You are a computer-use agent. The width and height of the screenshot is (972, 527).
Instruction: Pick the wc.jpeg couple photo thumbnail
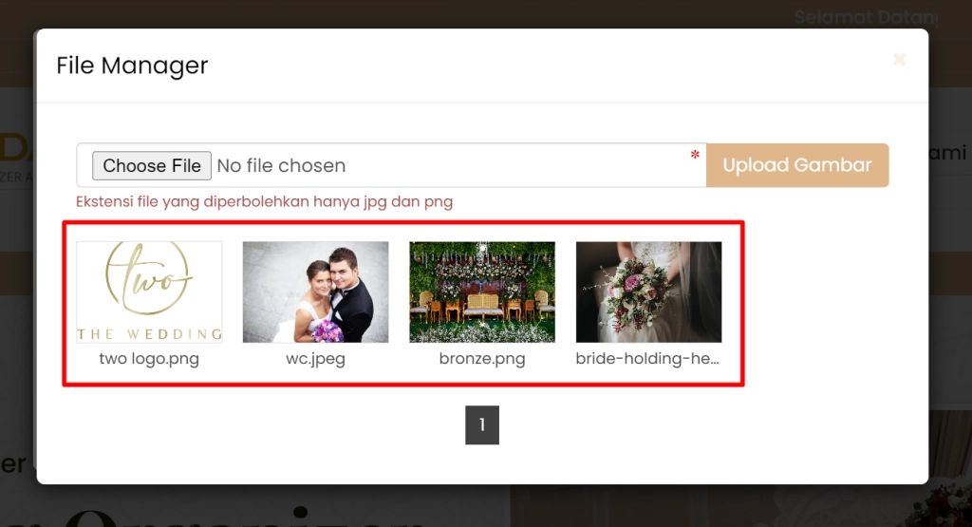tap(315, 292)
